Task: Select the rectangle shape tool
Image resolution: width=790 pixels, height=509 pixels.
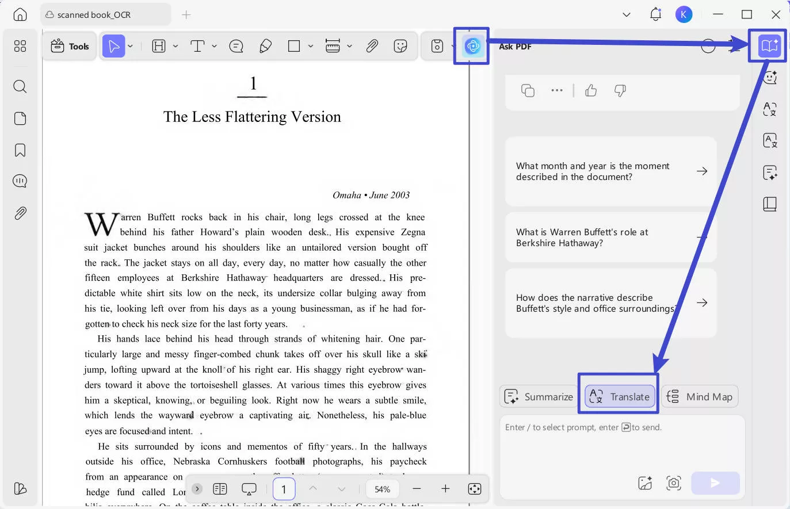Action: pyautogui.click(x=294, y=46)
